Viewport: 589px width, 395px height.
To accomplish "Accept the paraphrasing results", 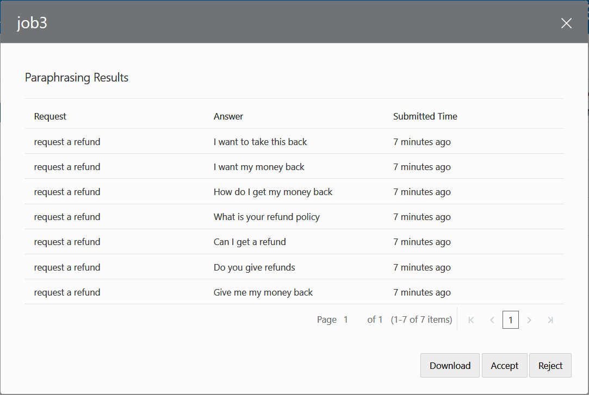I will point(504,365).
